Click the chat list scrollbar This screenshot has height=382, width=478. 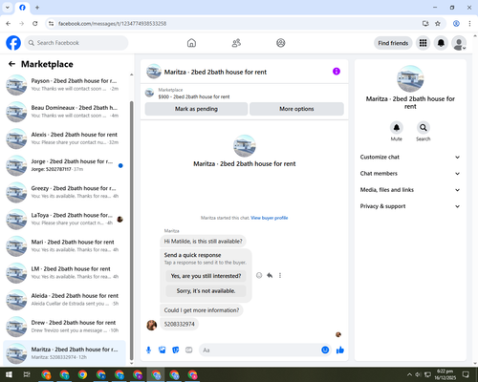131,231
